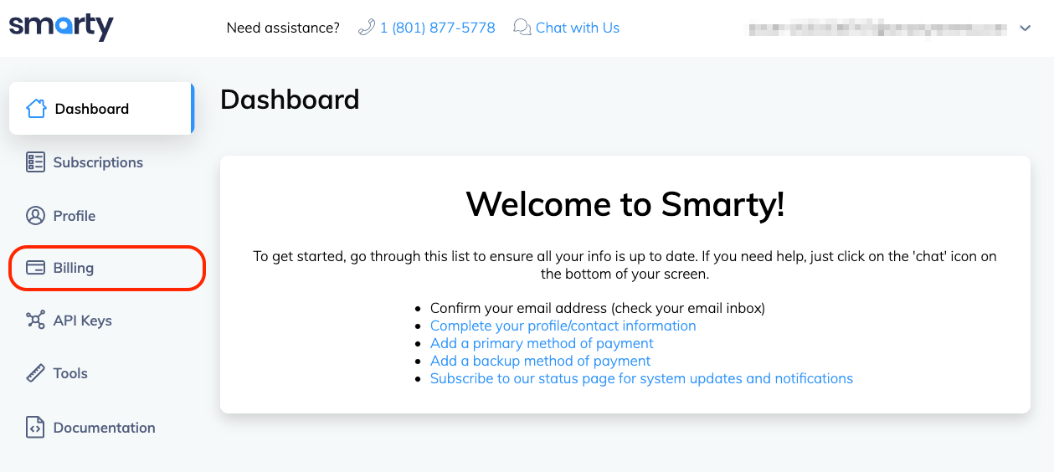The image size is (1054, 472).
Task: Click the Documentation code file icon
Action: 35,428
